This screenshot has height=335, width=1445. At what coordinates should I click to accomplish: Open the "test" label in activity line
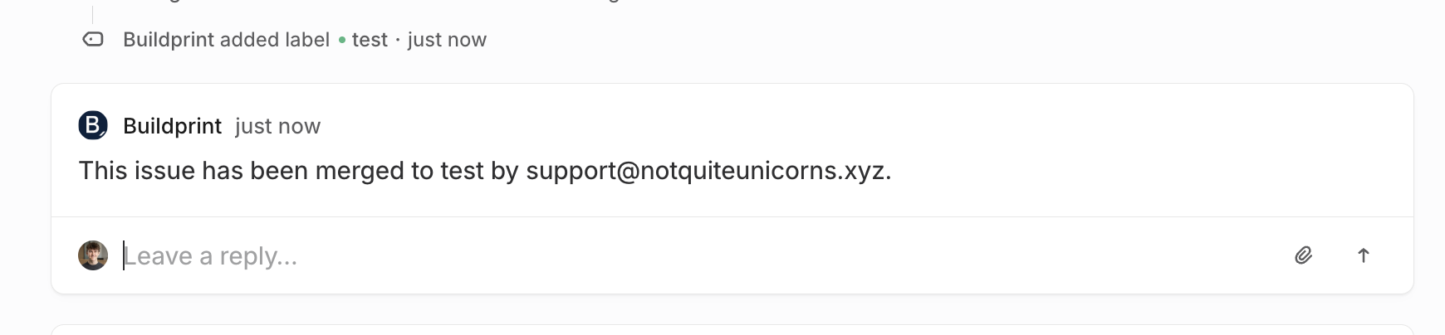(370, 40)
